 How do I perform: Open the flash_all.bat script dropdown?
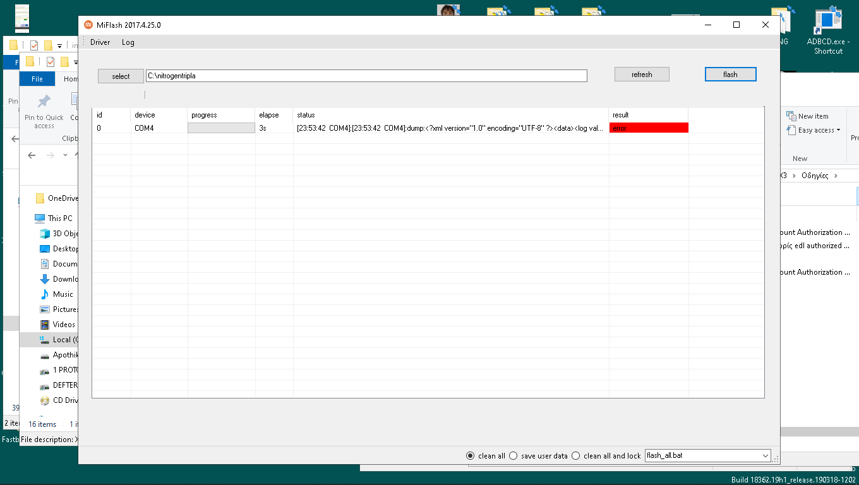click(x=766, y=456)
